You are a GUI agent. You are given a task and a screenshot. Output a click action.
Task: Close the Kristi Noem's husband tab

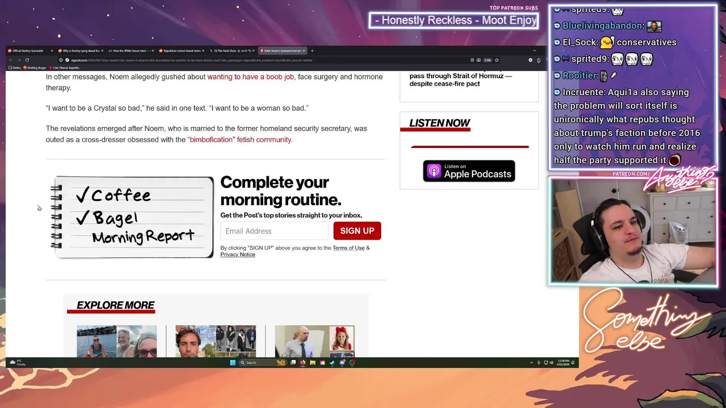[304, 50]
